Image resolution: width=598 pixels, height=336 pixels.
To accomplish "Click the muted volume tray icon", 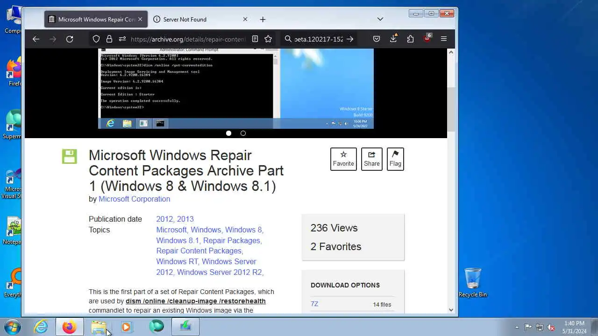I will (x=551, y=327).
